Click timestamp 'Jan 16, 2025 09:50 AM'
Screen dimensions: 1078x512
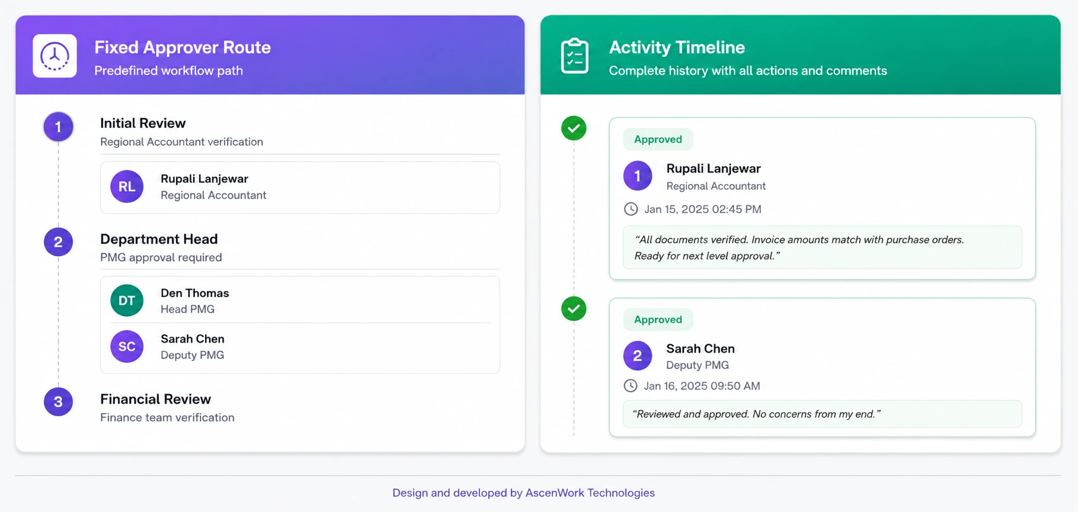(x=702, y=386)
